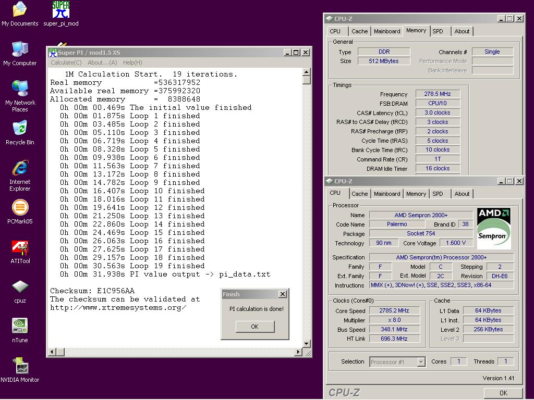This screenshot has width=534, height=400.
Task: Click the Checksum: E1C956AA line
Action: (92, 291)
